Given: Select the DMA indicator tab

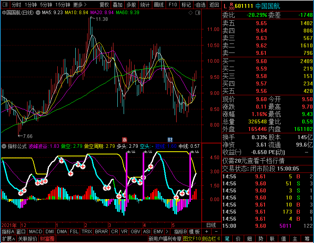Looking at the screenshot, I should point(62,232).
